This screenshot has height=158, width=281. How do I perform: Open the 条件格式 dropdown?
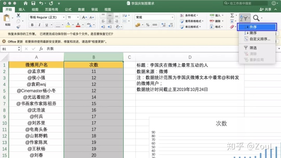click(x=189, y=16)
